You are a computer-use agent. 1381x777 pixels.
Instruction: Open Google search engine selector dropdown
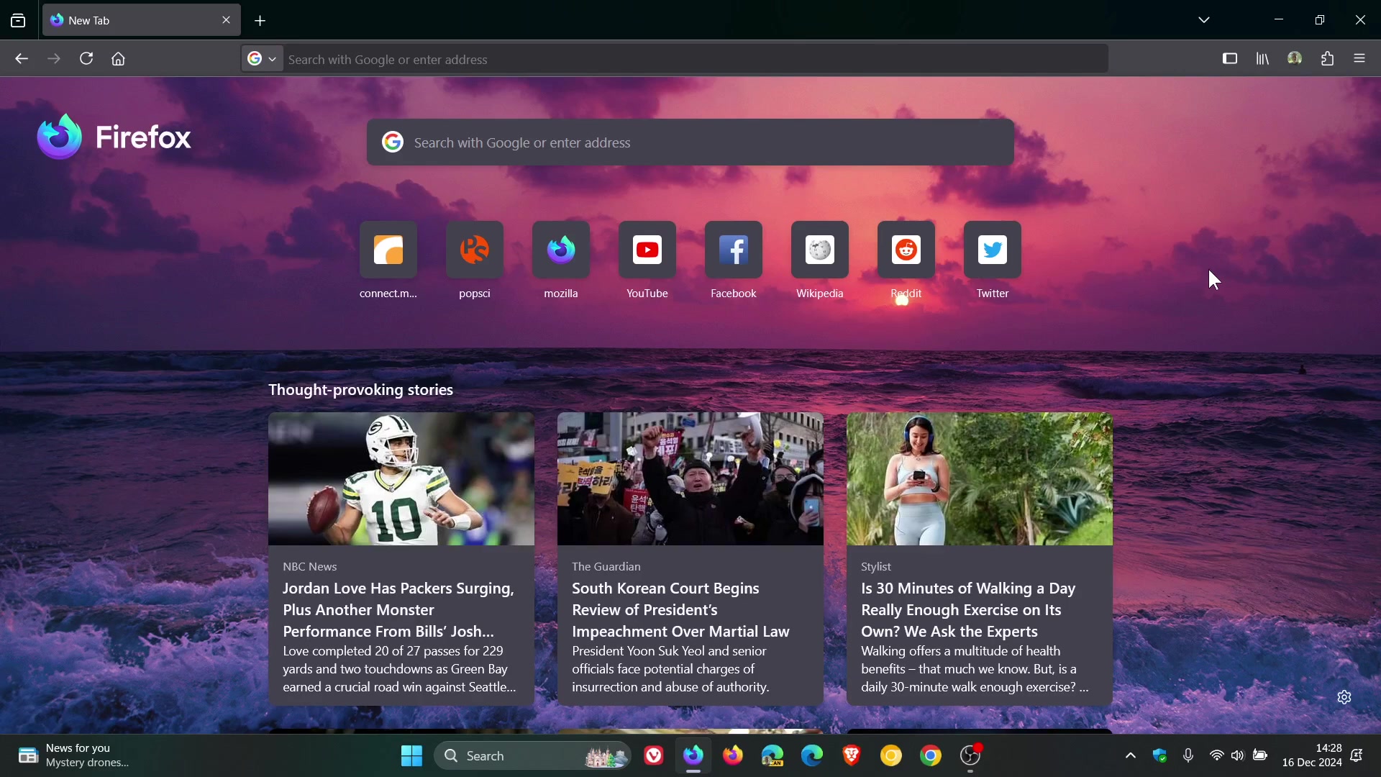click(262, 59)
